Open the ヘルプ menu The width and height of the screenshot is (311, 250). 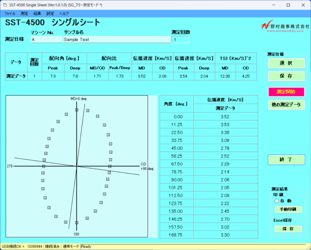click(64, 14)
